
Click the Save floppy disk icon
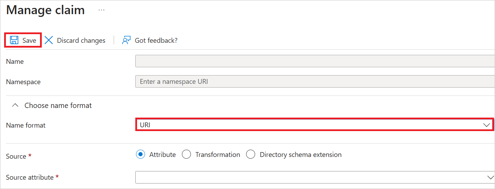coord(14,40)
